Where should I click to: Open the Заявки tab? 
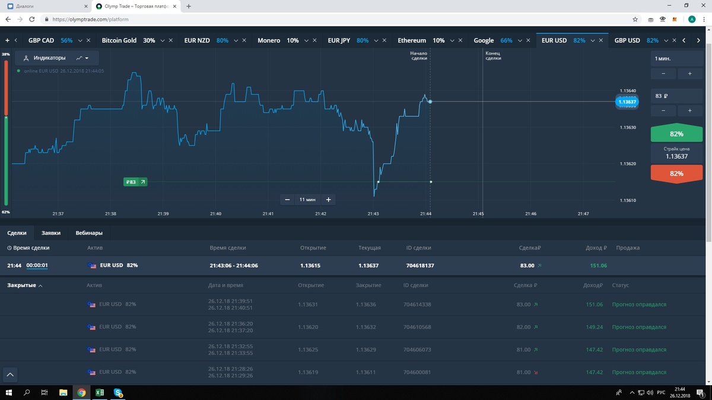(51, 233)
